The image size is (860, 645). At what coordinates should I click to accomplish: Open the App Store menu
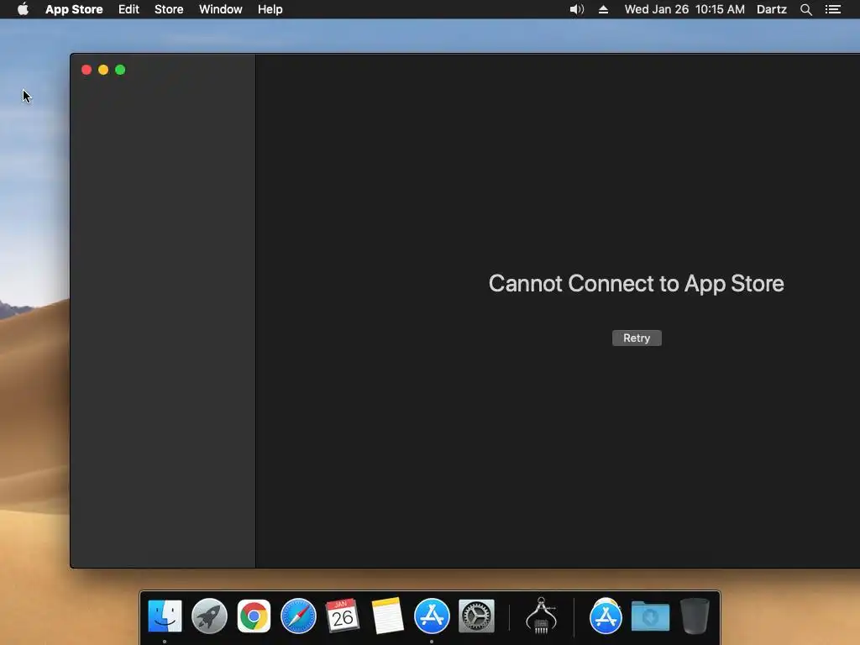pos(74,9)
